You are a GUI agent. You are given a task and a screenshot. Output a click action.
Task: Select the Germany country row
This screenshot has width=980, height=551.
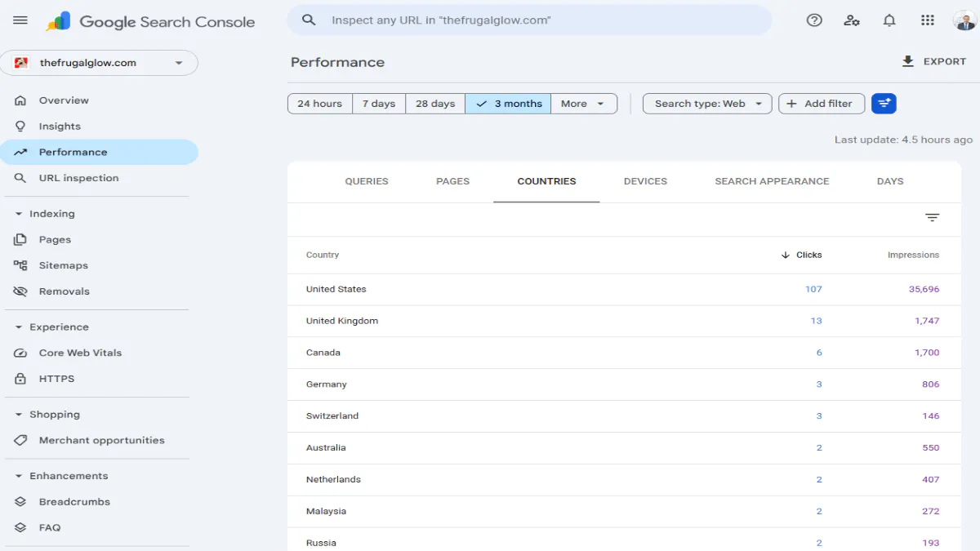point(624,384)
